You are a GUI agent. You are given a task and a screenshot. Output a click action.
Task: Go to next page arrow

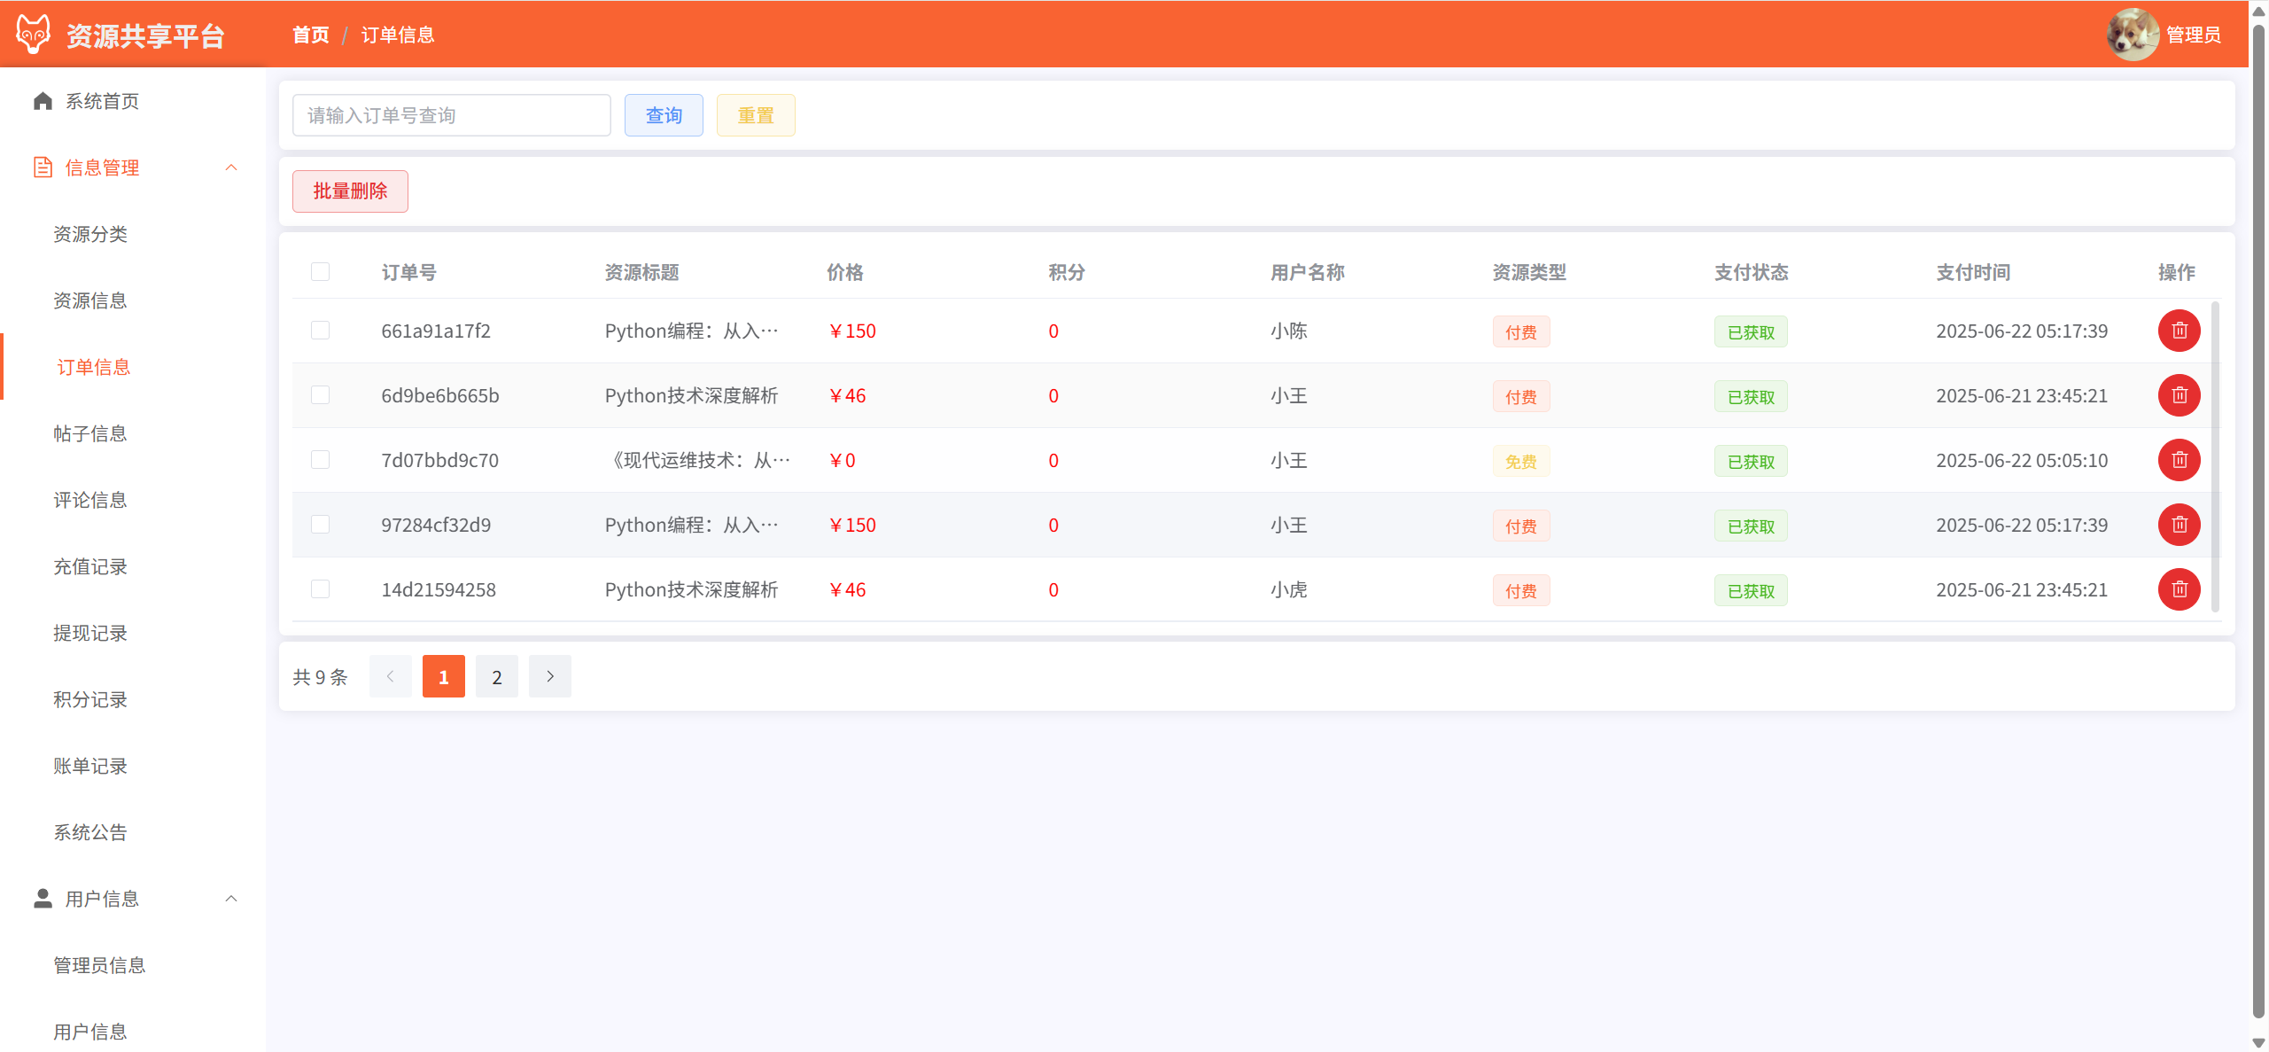(x=549, y=676)
